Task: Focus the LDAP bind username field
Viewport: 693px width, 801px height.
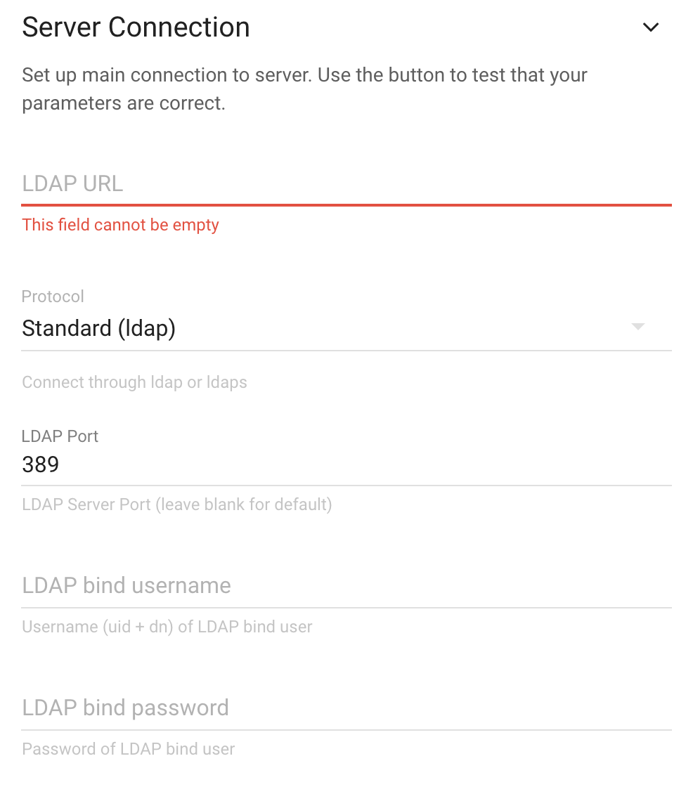Action: [x=346, y=585]
